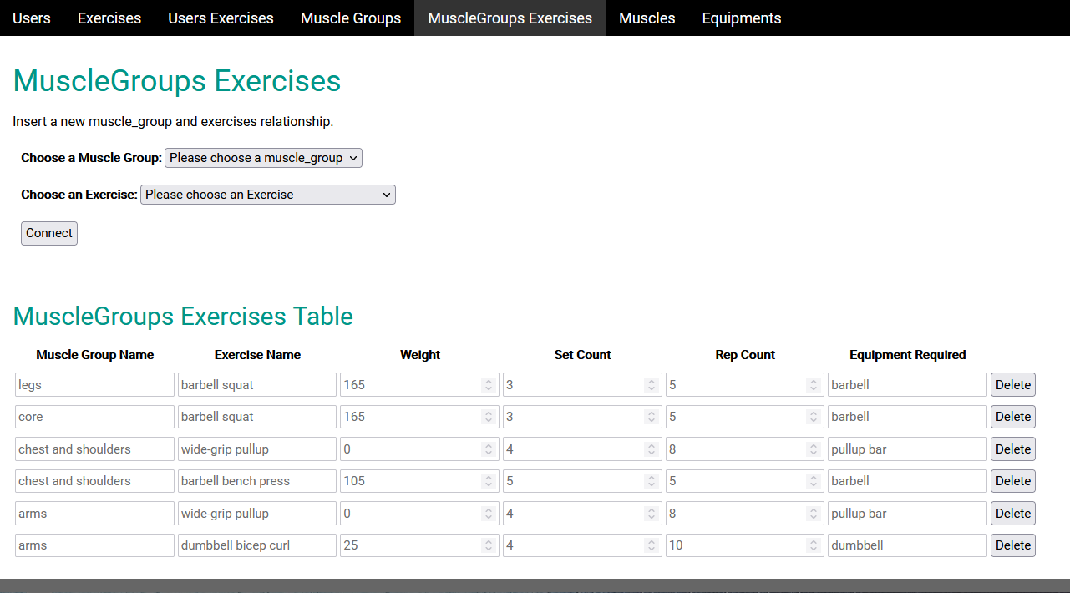Screen dimensions: 1070x593
Task: Click pullup bar equipment in chest and shoulders row
Action: point(907,449)
